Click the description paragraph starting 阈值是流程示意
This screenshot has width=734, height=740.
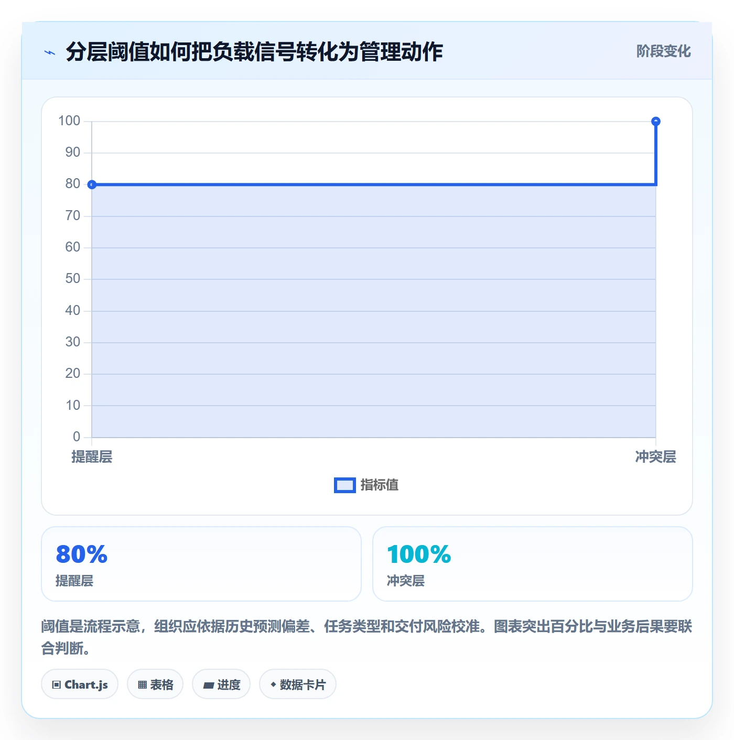(367, 637)
